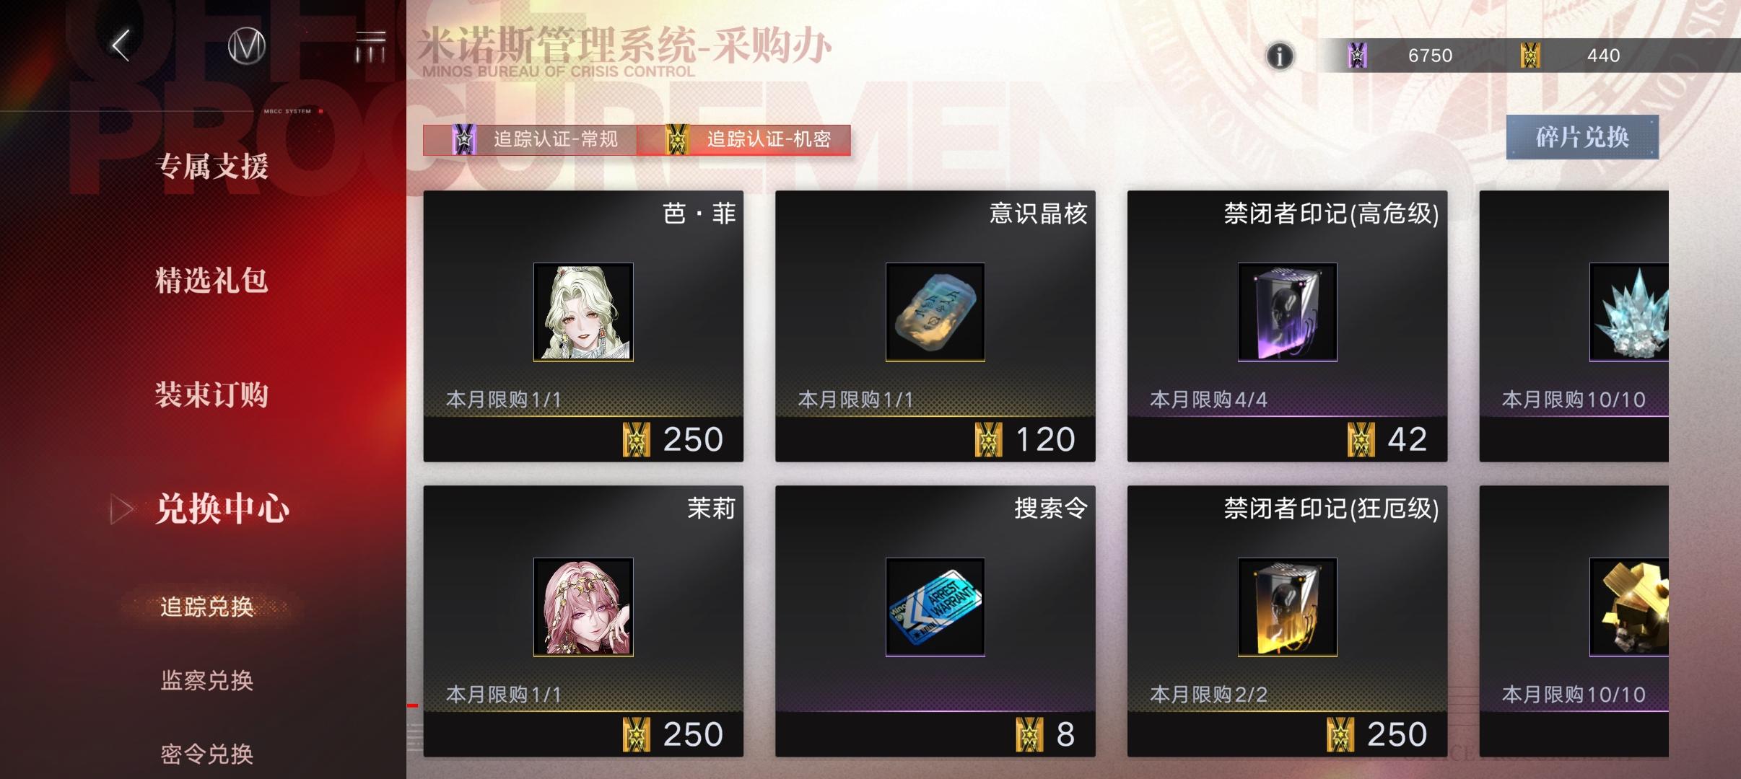Tap the purple regular certificate currency icon

(1357, 56)
